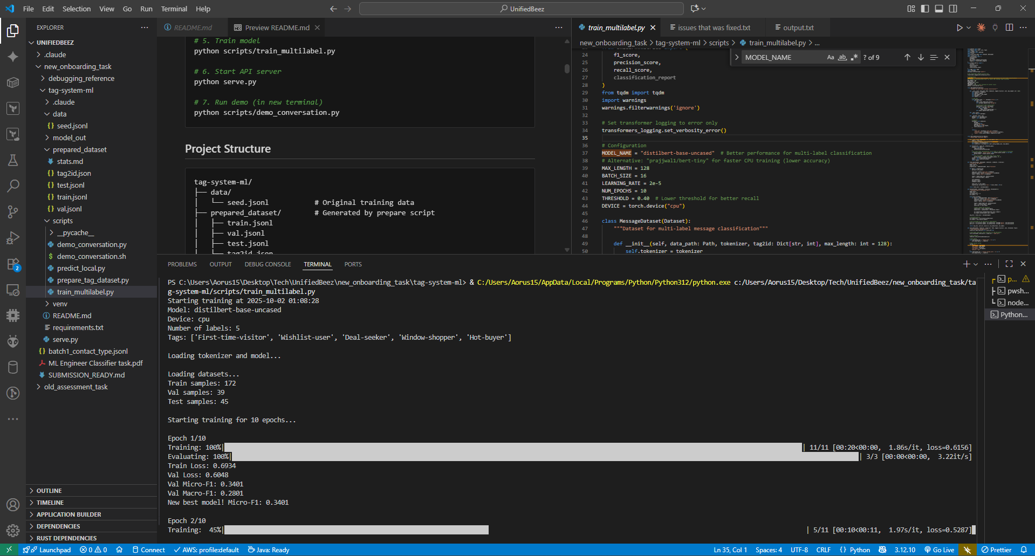Switch to the PROBLEMS panel tab
This screenshot has width=1035, height=556.
click(x=182, y=264)
